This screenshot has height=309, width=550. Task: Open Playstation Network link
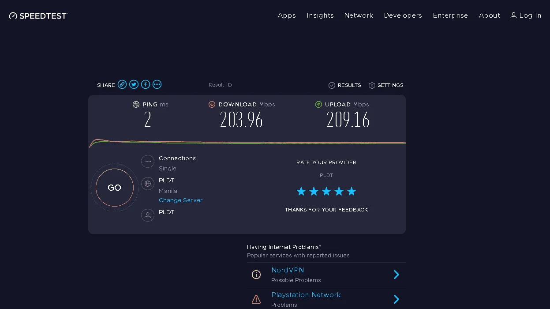pyautogui.click(x=306, y=295)
